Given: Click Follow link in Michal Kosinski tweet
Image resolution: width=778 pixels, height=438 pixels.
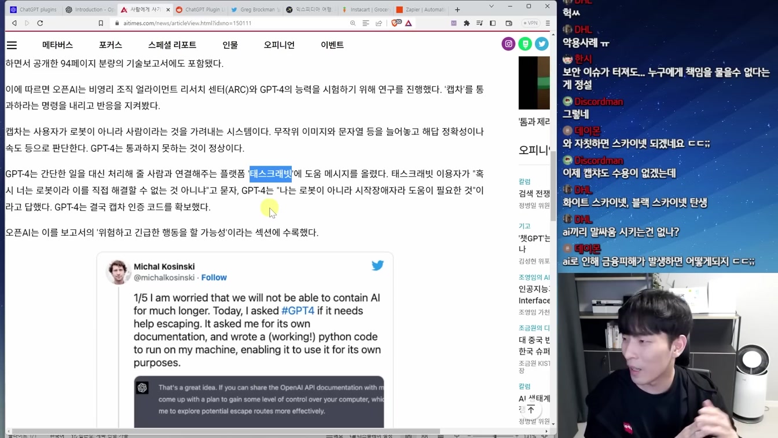Looking at the screenshot, I should point(214,278).
